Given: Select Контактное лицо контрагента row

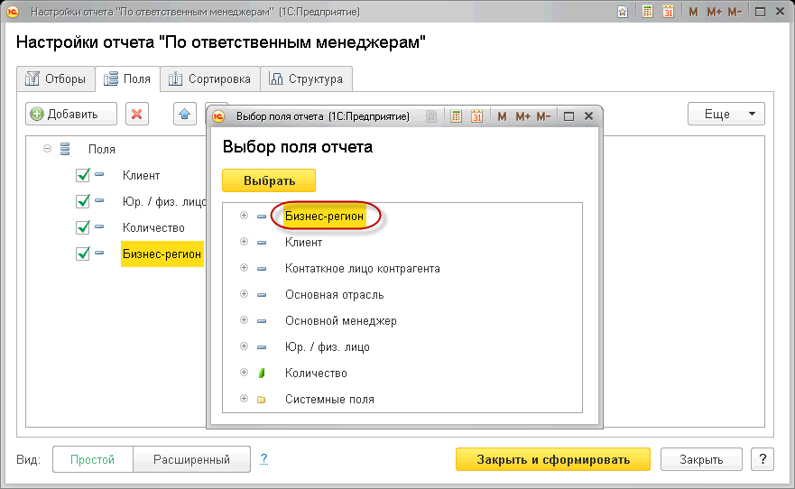Looking at the screenshot, I should pyautogui.click(x=363, y=269).
